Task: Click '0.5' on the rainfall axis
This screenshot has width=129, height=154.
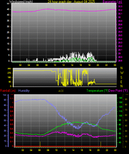Action: 12,125
